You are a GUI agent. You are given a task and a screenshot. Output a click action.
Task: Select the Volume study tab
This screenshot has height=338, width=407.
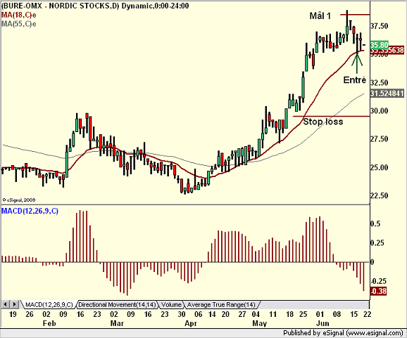pyautogui.click(x=171, y=305)
